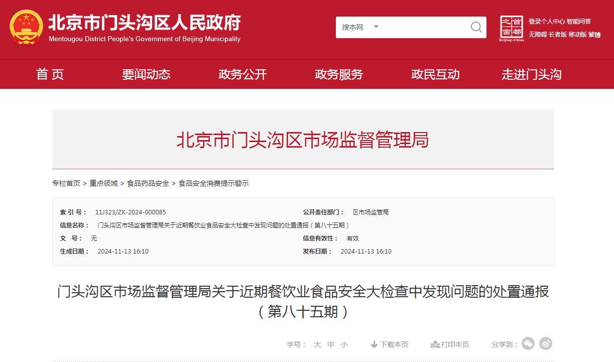Screen dimensions: 614x362
Task: Open the 要闻动态 navigation menu
Action: point(146,74)
